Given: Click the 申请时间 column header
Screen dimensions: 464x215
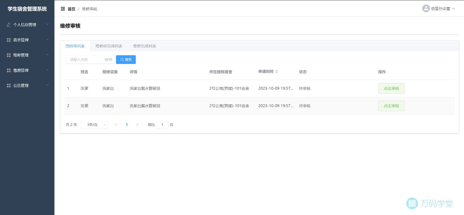Looking at the screenshot, I should coord(266,71).
